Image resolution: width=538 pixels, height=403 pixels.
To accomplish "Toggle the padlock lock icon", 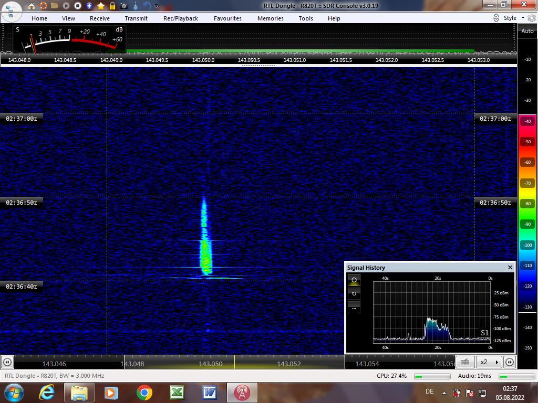I will click(112, 5).
